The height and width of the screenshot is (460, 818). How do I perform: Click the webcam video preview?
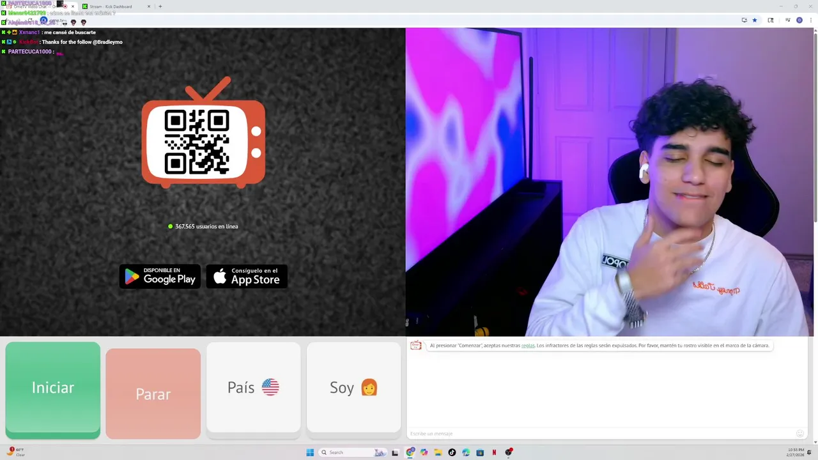click(x=608, y=182)
